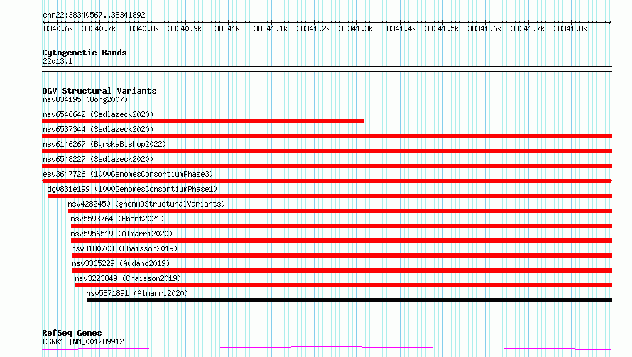Image resolution: width=632 pixels, height=357 pixels.
Task: Click the red bar under esv3647726
Action: click(x=327, y=181)
